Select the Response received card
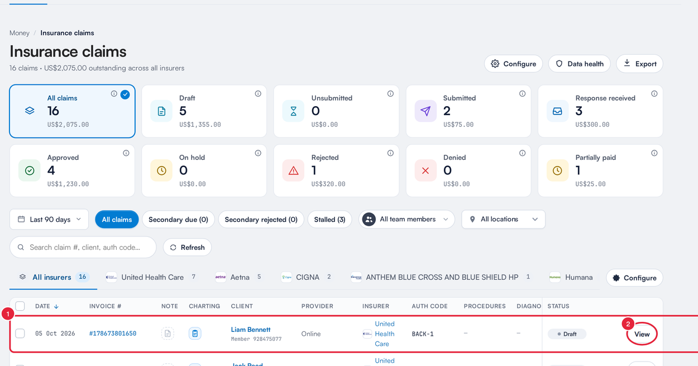698x366 pixels. click(600, 111)
